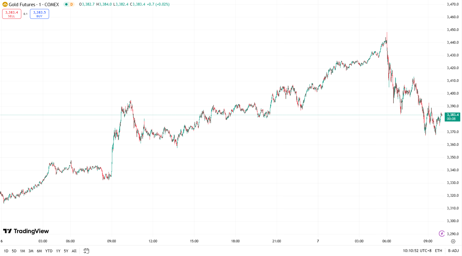Switch to the 1Y date range
The width and height of the screenshot is (462, 256).
(x=58, y=251)
